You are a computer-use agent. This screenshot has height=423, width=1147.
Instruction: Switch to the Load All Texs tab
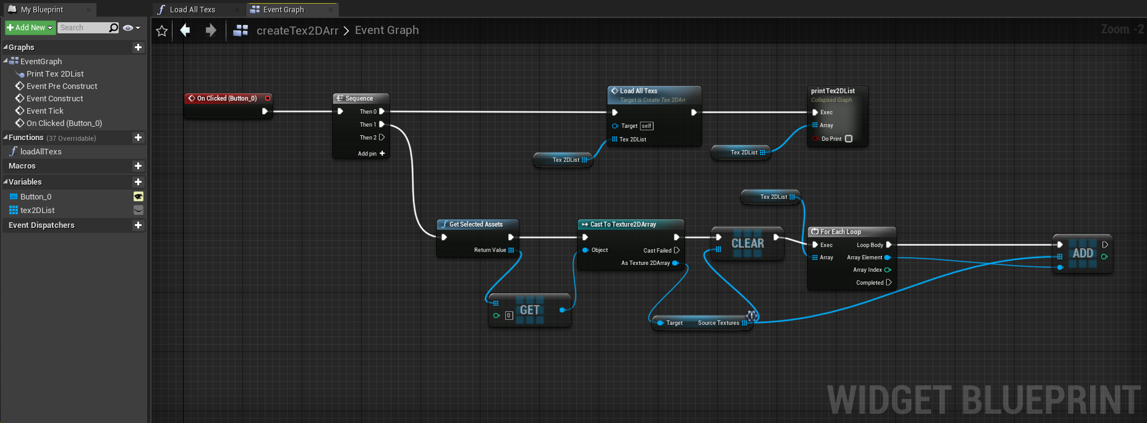tap(192, 10)
